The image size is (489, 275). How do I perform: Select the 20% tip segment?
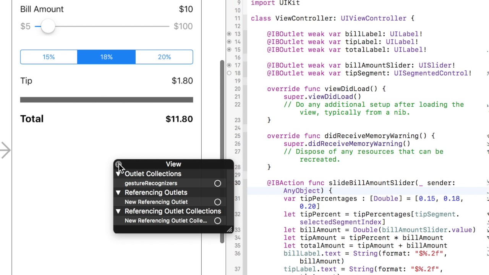[164, 57]
